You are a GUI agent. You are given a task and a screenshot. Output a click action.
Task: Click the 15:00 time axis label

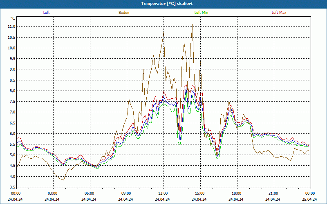pos(199,193)
